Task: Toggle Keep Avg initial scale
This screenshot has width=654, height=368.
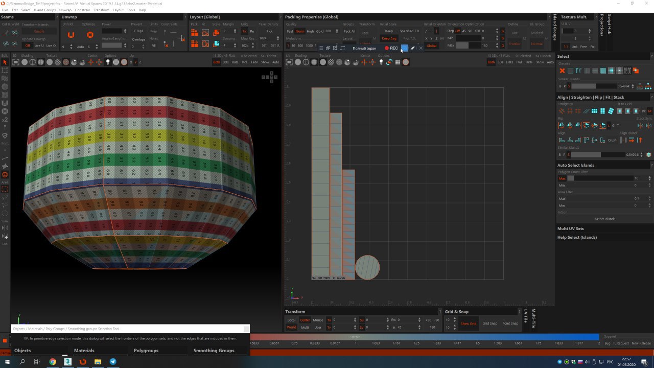Action: pos(389,38)
